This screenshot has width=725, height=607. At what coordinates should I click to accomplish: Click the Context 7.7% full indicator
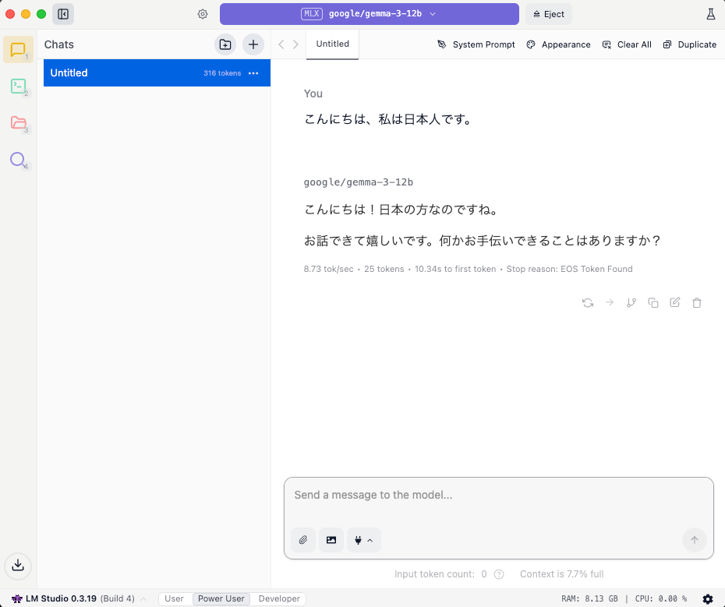(x=561, y=573)
